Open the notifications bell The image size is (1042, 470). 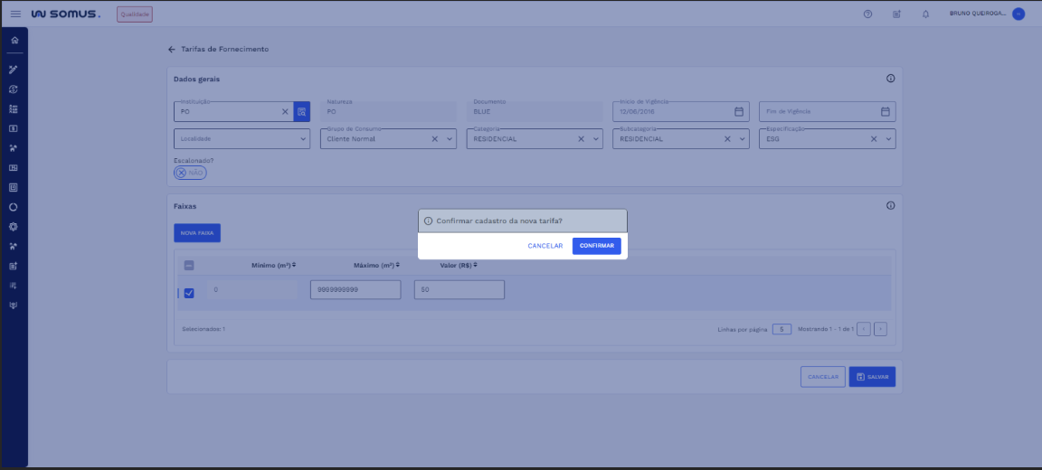(925, 14)
